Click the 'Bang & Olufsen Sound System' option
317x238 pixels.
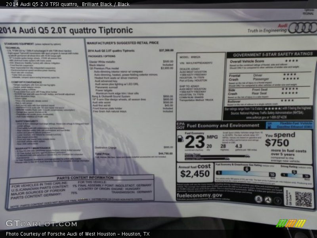[111, 96]
